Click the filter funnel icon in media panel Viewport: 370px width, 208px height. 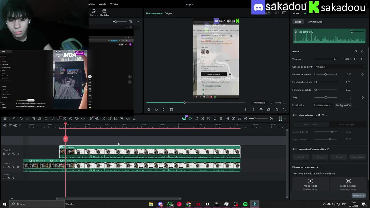(131, 22)
